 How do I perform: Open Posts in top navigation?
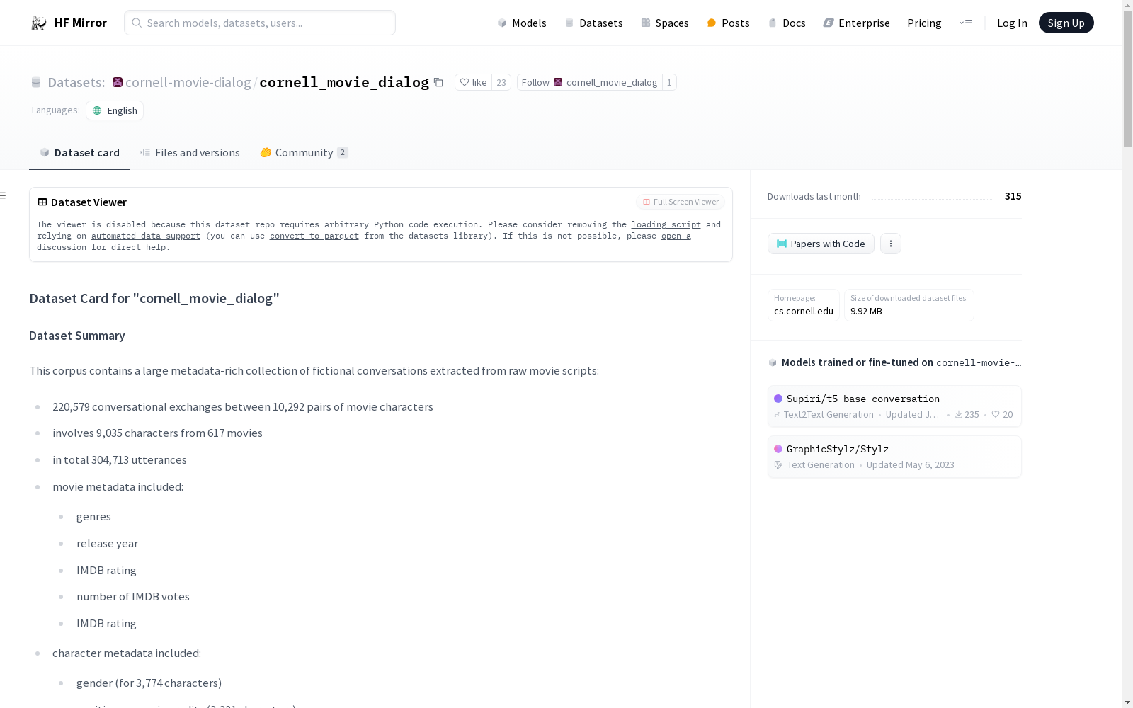[x=728, y=23]
